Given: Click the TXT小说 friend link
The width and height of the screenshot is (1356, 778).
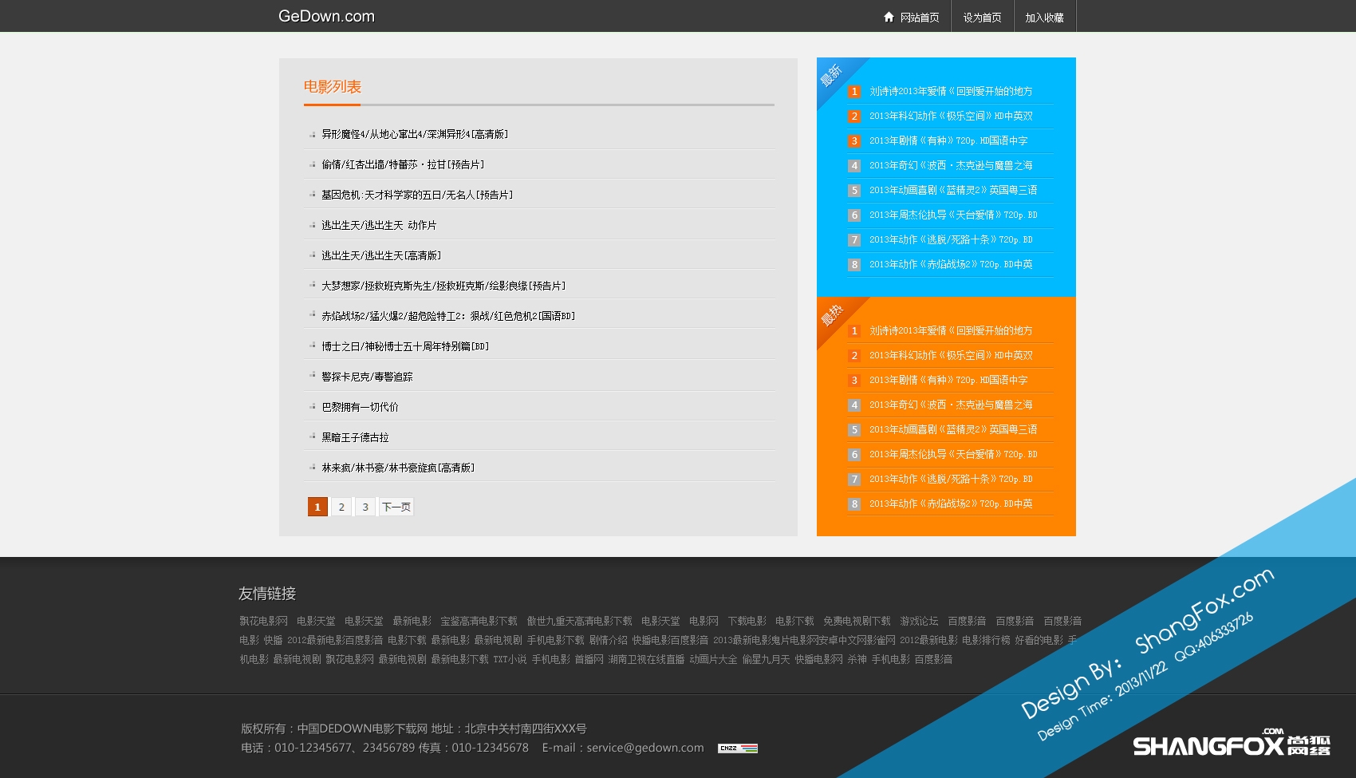Looking at the screenshot, I should point(510,660).
